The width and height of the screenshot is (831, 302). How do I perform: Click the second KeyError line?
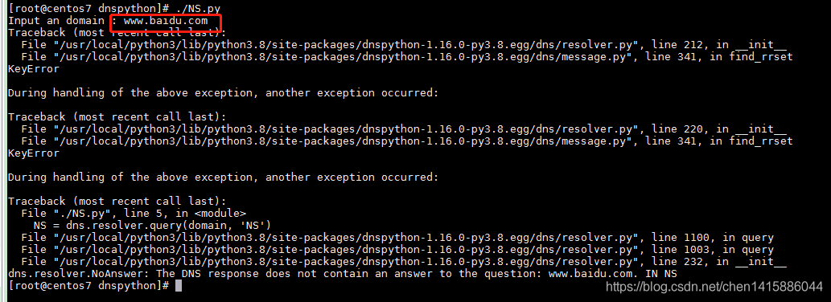click(x=34, y=153)
